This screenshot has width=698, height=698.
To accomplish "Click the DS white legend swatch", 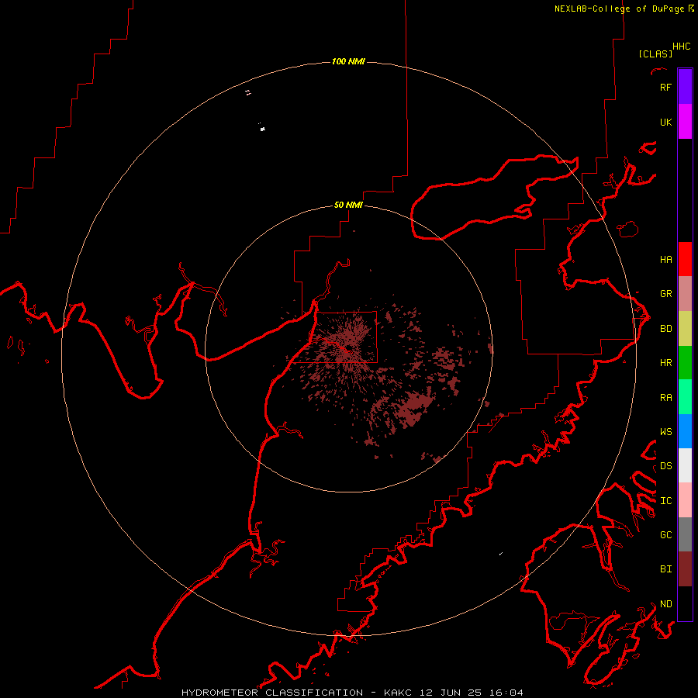I will 685,465.
